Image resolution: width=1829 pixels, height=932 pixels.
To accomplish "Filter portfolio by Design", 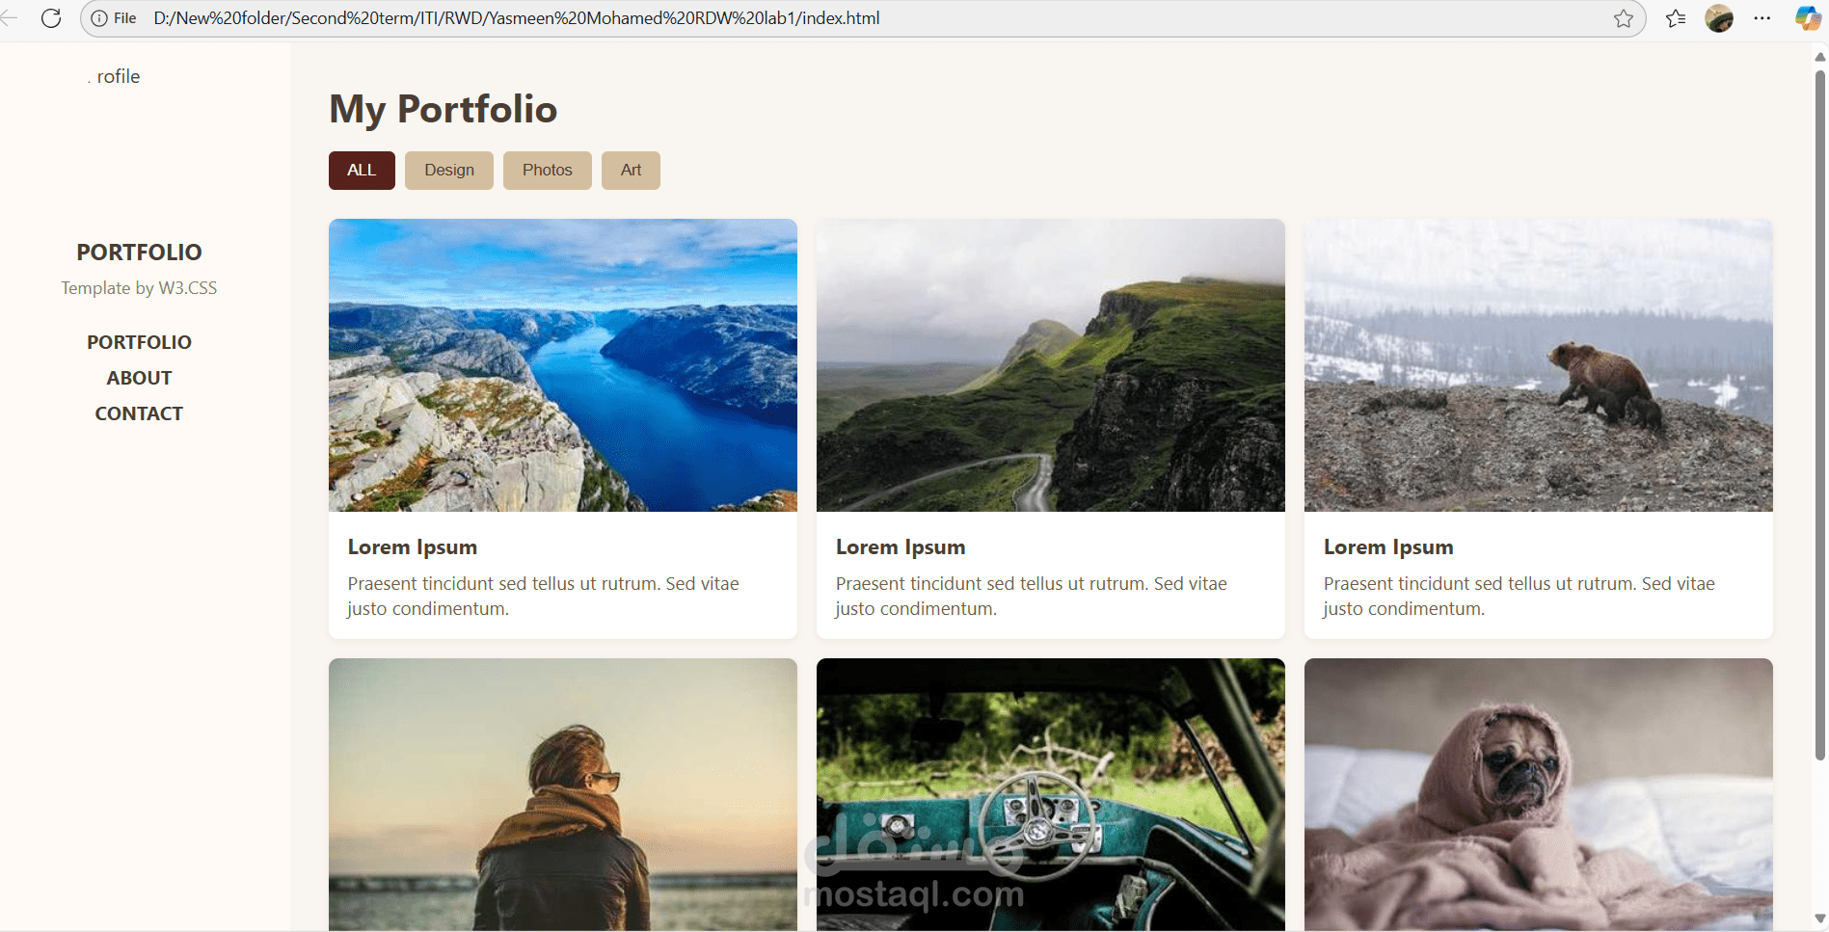I will 449,171.
